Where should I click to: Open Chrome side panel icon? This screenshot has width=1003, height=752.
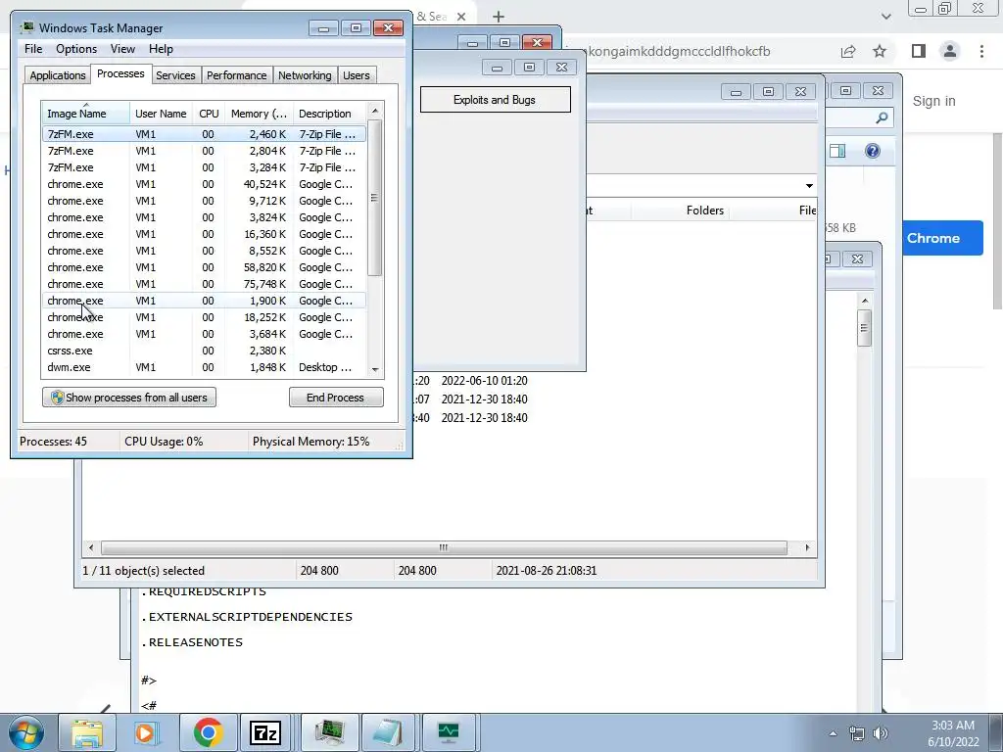click(x=919, y=51)
